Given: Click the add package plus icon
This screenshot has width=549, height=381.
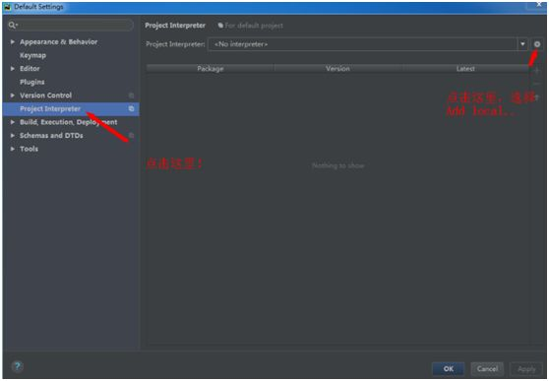Looking at the screenshot, I should pyautogui.click(x=537, y=71).
